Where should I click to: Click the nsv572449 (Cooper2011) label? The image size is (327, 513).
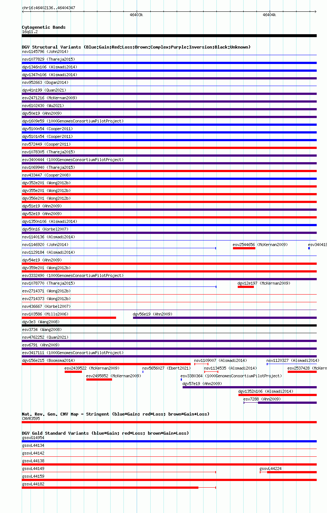point(46,144)
